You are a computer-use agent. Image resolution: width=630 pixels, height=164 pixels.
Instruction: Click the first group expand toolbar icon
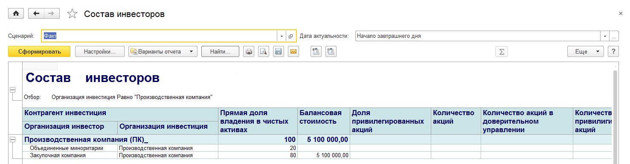tap(316, 51)
